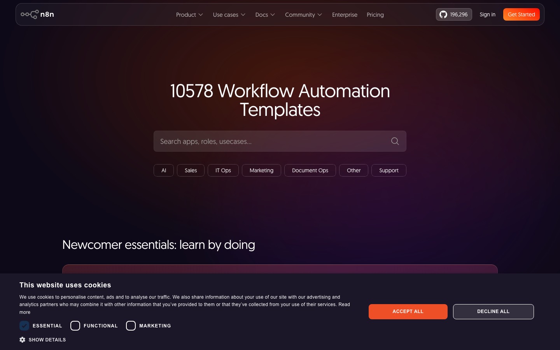Expand Show Details in cookie banner
This screenshot has width=560, height=350.
tap(43, 339)
